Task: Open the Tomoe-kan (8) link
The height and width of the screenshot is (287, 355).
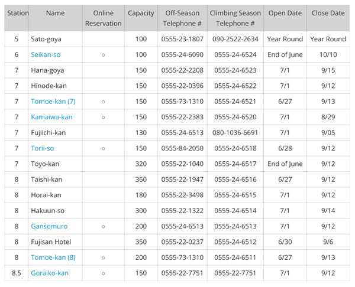Action: (x=53, y=257)
